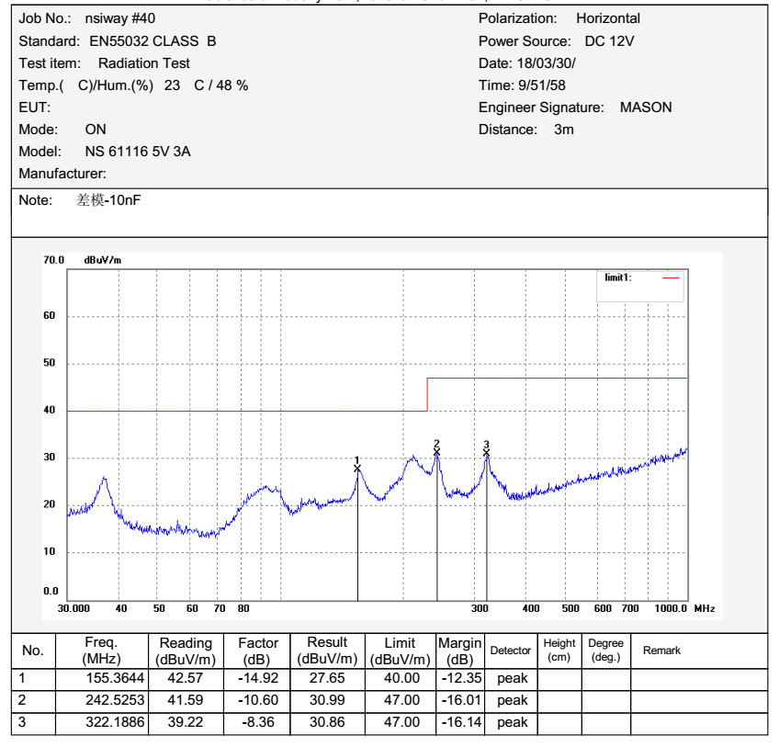Select the 322.1886 frequency cell
This screenshot has height=747, width=779.
click(99, 723)
